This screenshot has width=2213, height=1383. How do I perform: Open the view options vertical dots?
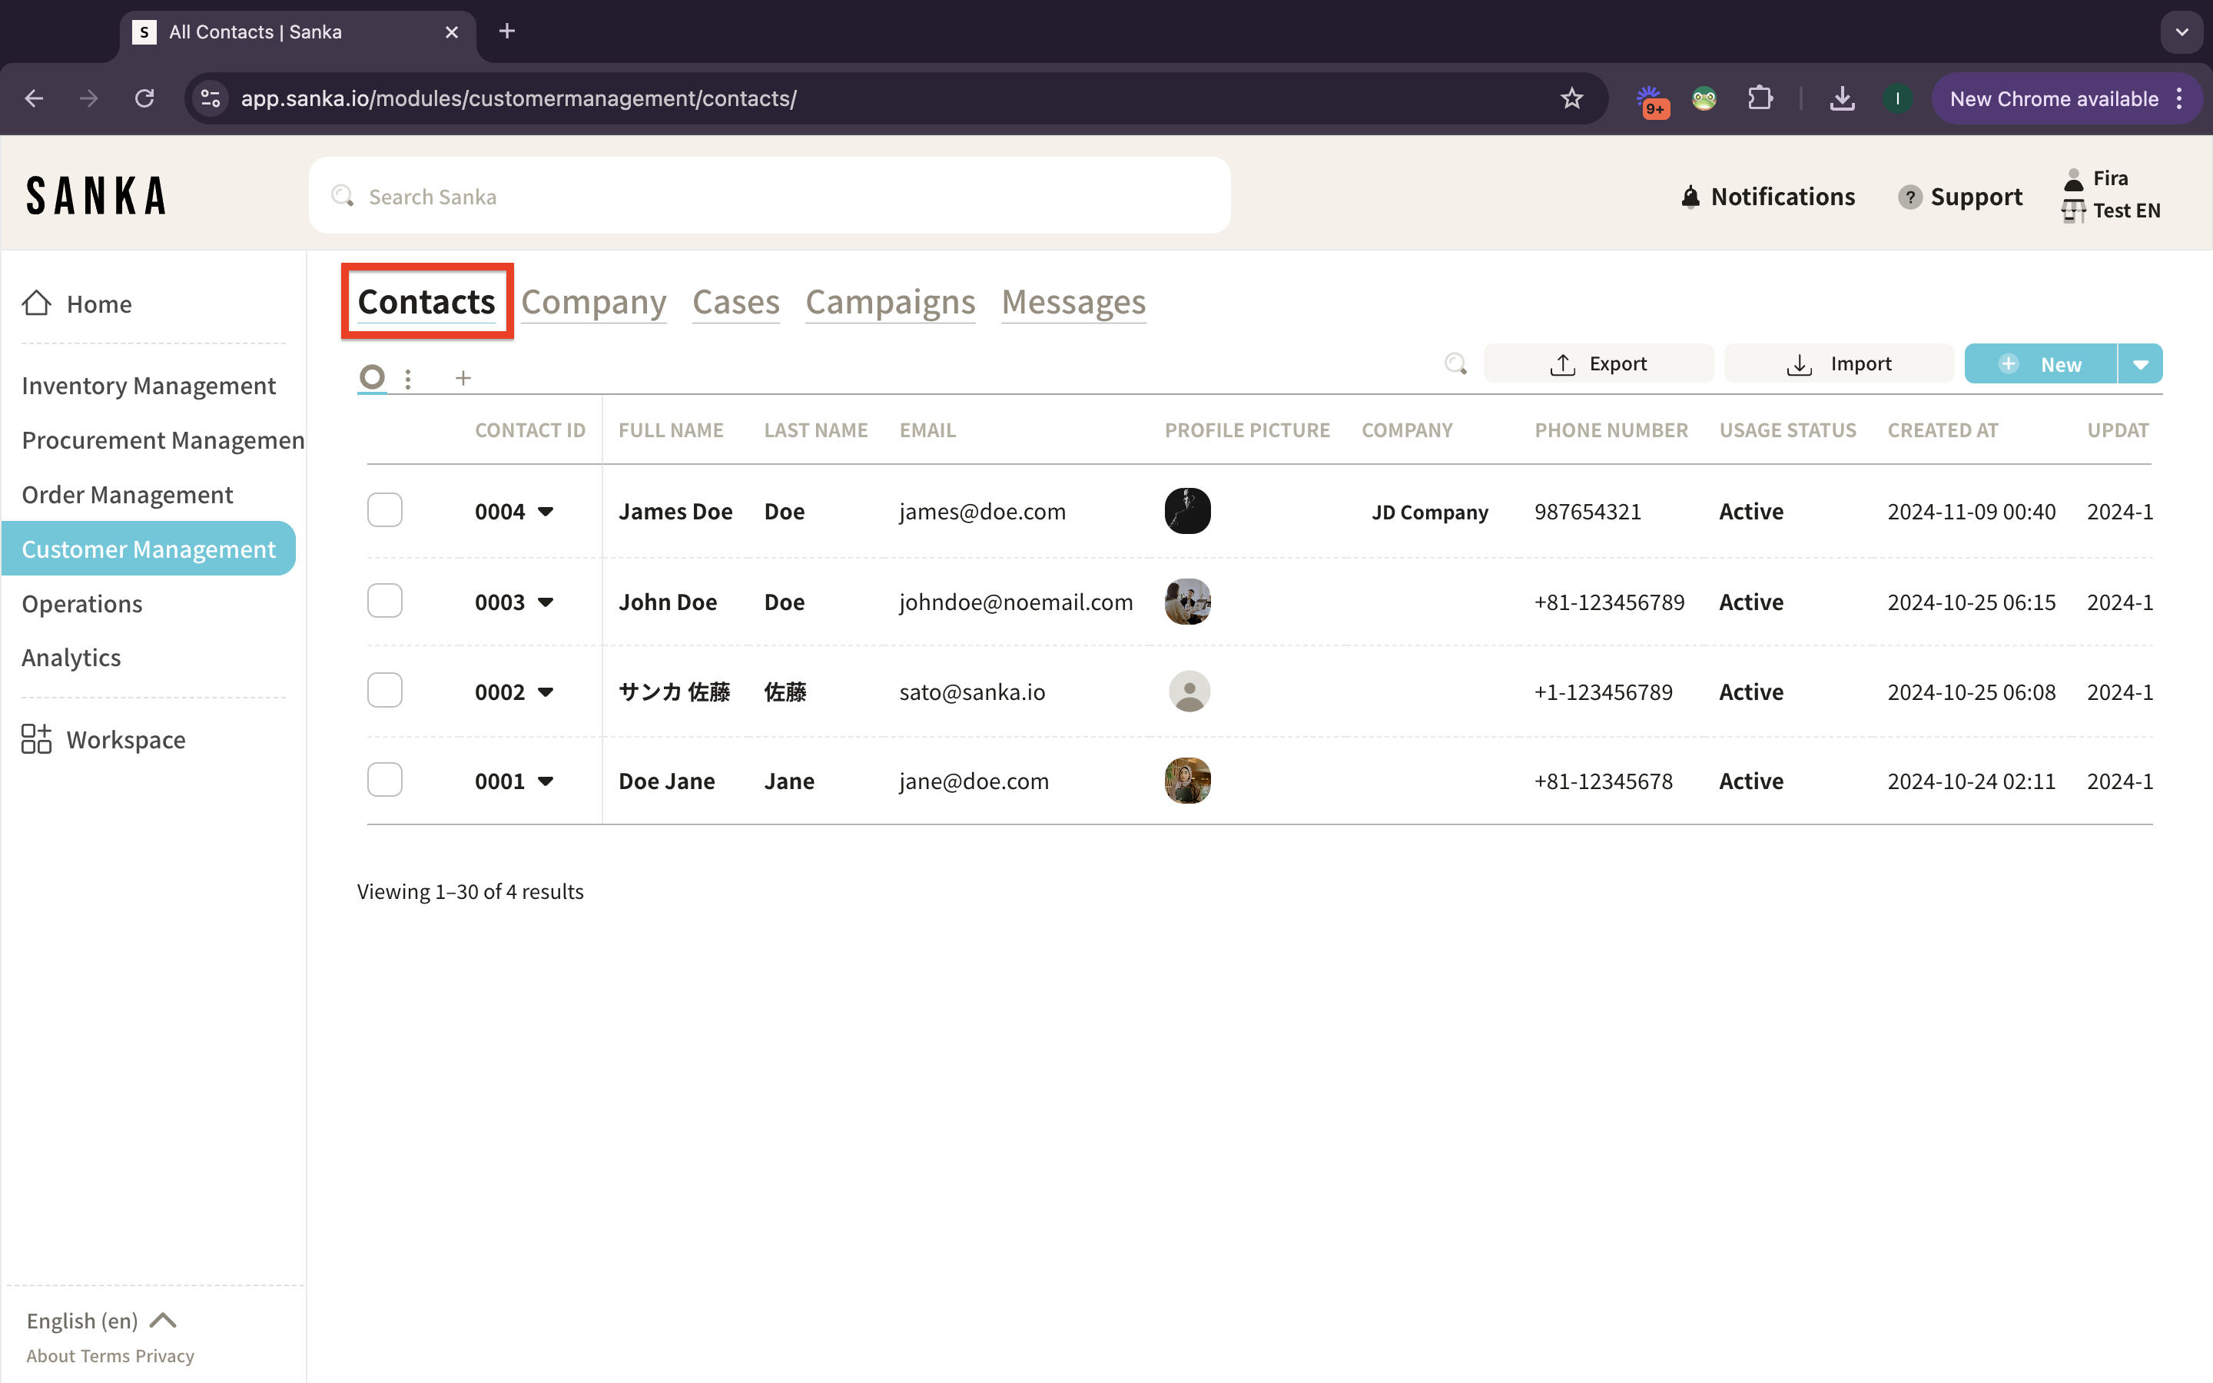[408, 378]
